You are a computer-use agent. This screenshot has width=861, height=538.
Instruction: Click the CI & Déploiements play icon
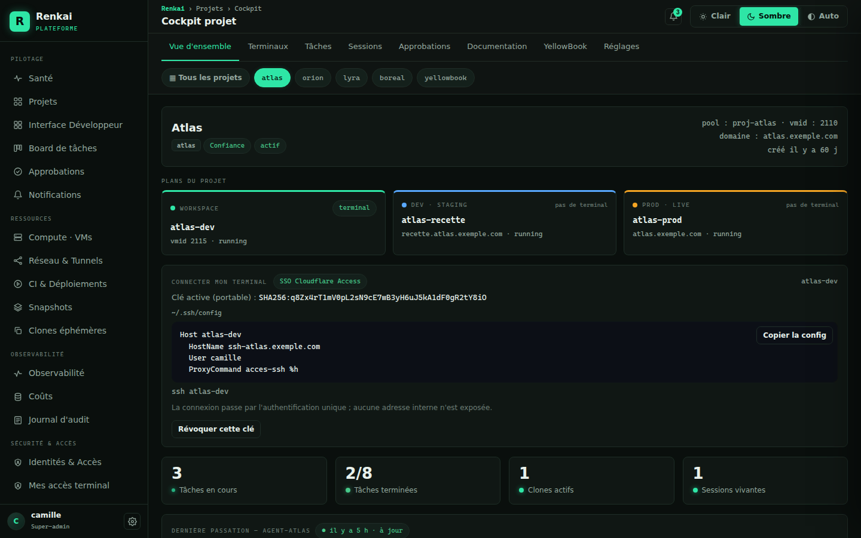click(18, 284)
